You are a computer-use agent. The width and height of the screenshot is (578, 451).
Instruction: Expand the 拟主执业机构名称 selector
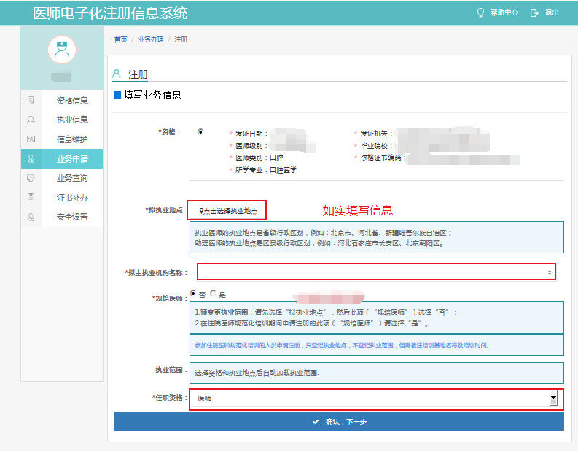tap(550, 272)
